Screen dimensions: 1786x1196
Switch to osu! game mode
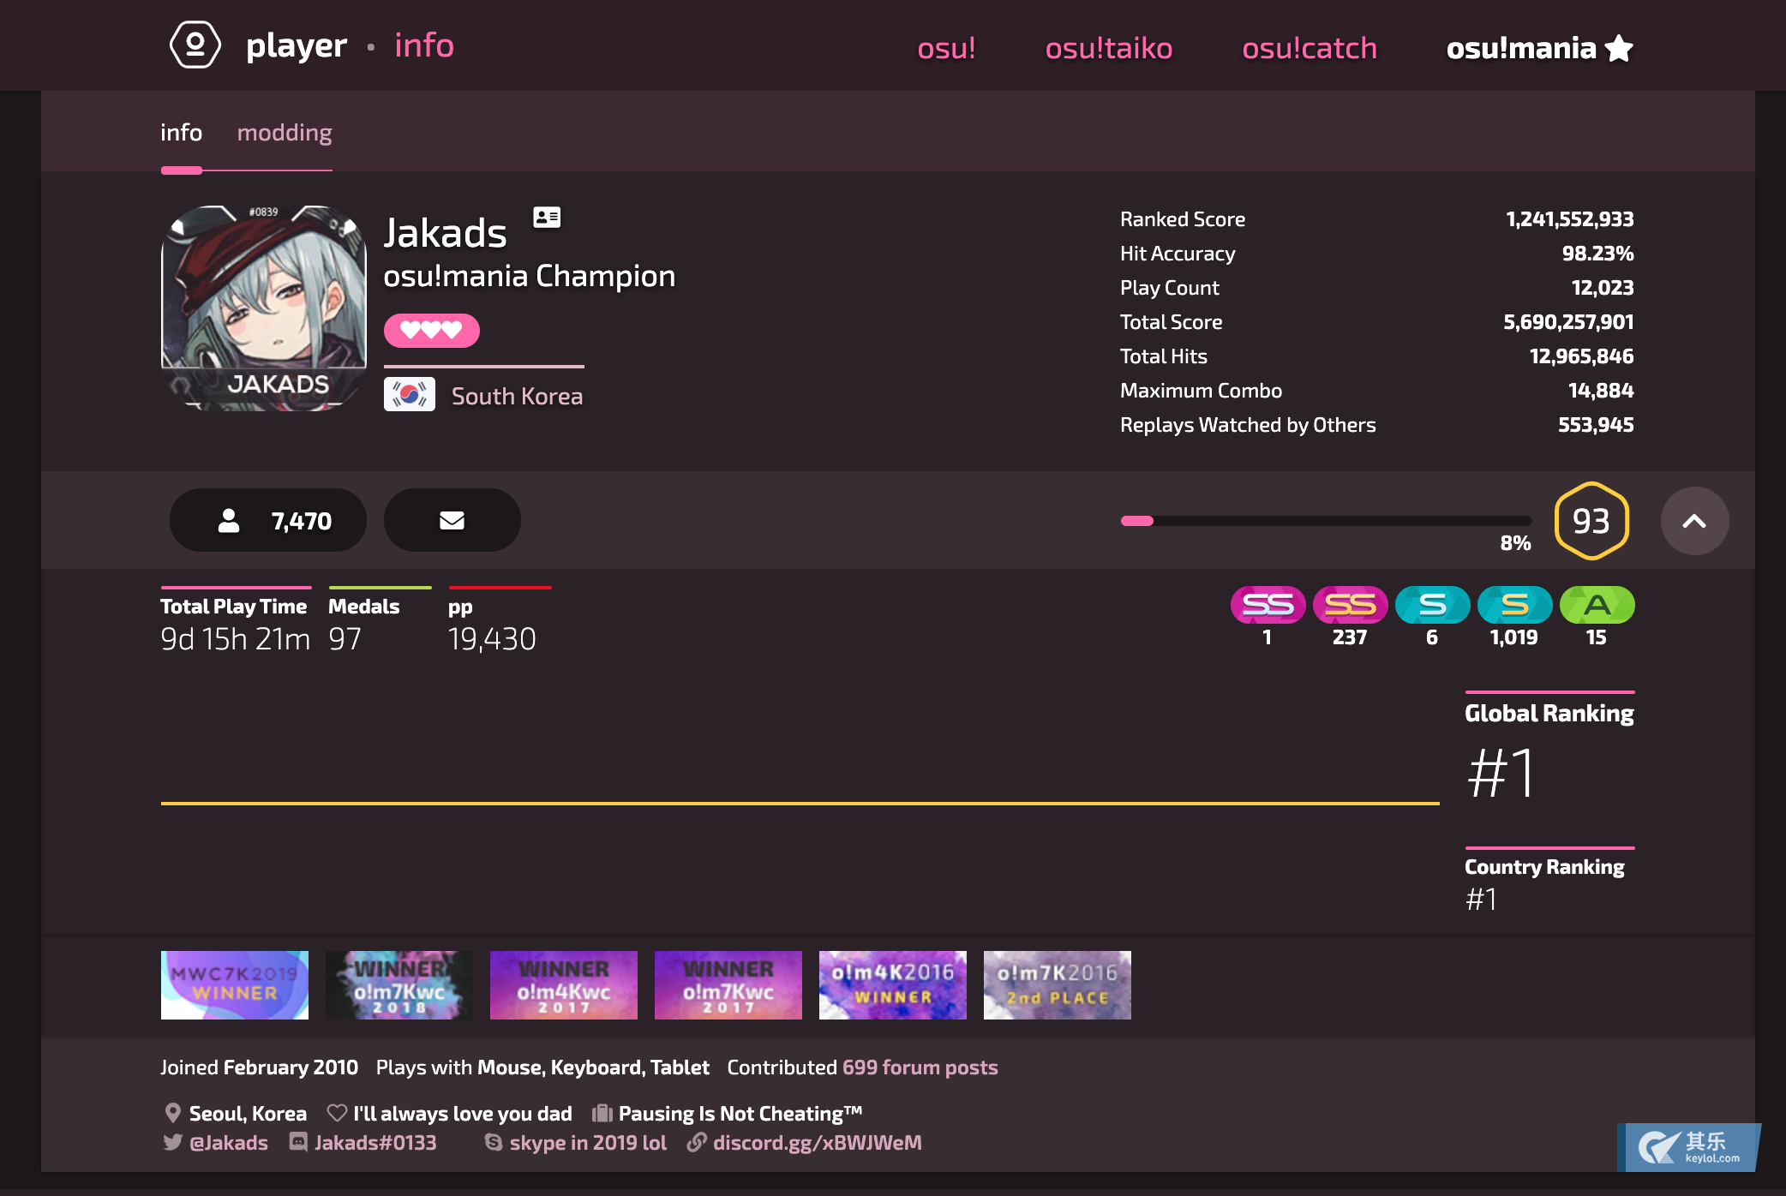click(946, 48)
